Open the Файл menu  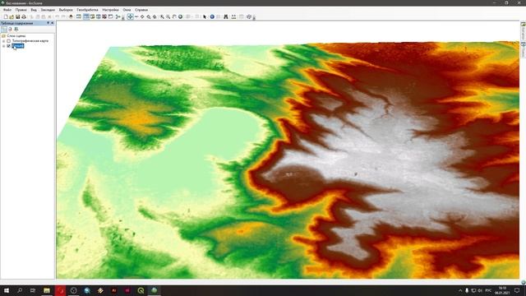click(x=7, y=10)
